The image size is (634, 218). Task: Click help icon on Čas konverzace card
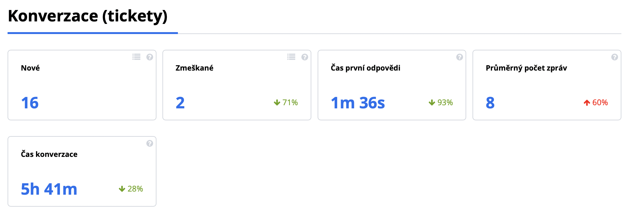pyautogui.click(x=150, y=143)
